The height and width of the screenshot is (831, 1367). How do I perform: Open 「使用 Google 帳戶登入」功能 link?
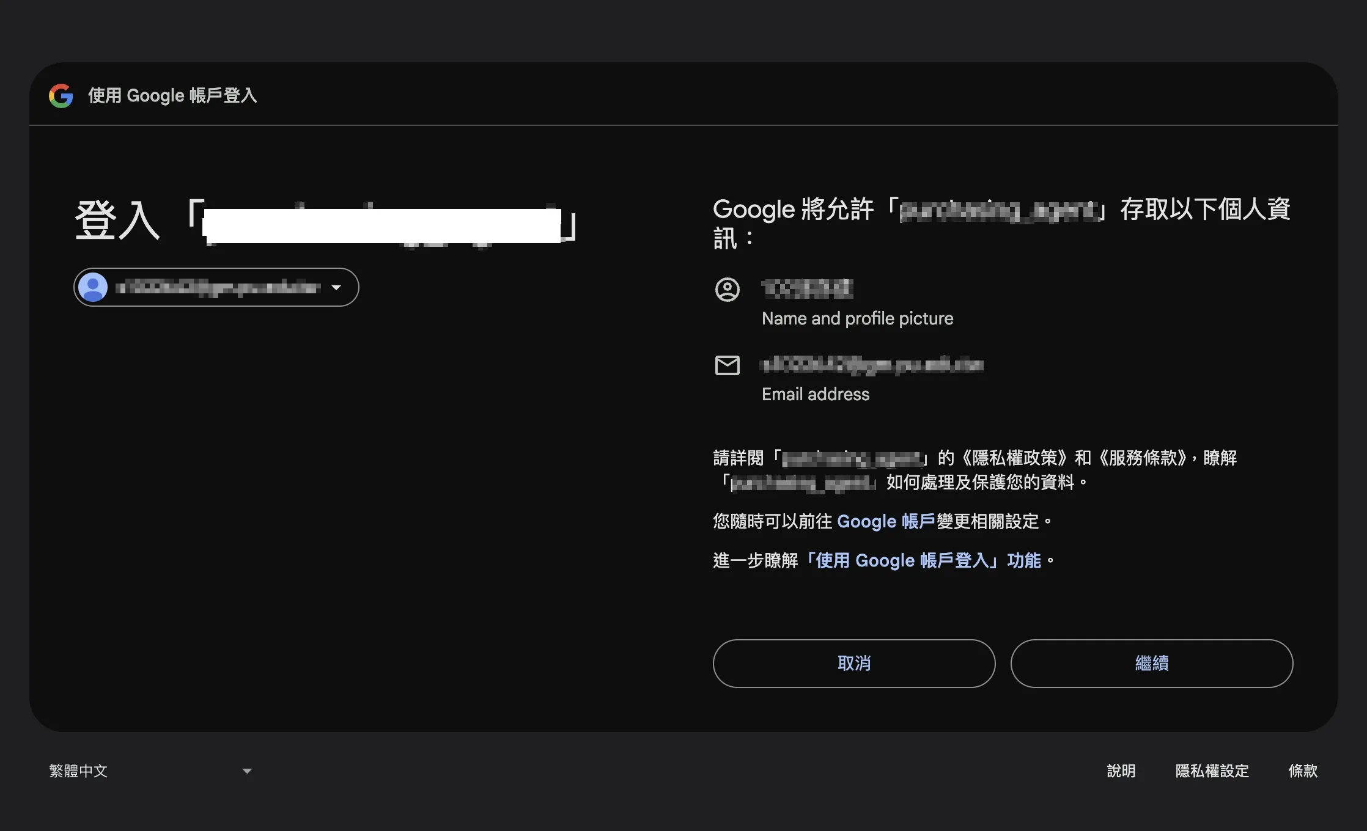924,560
